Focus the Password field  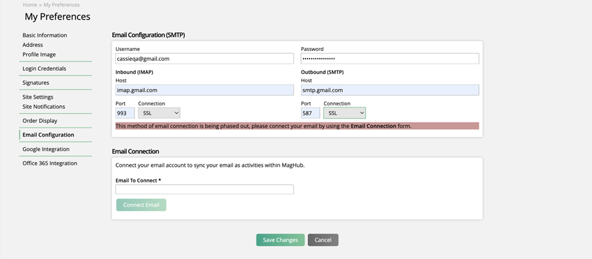coord(389,59)
